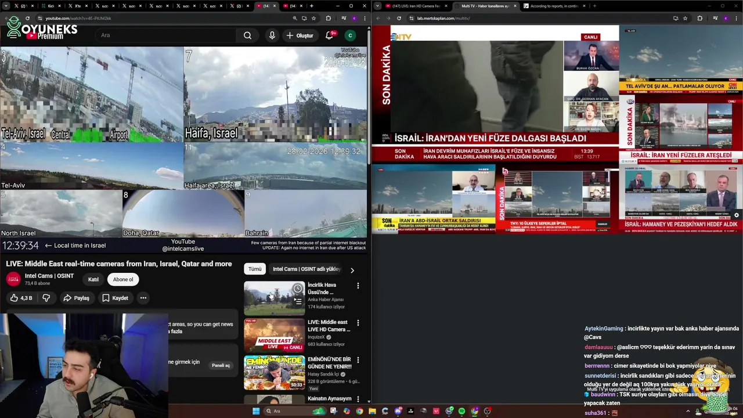Open new tab in the right Chrome window

tap(594, 6)
